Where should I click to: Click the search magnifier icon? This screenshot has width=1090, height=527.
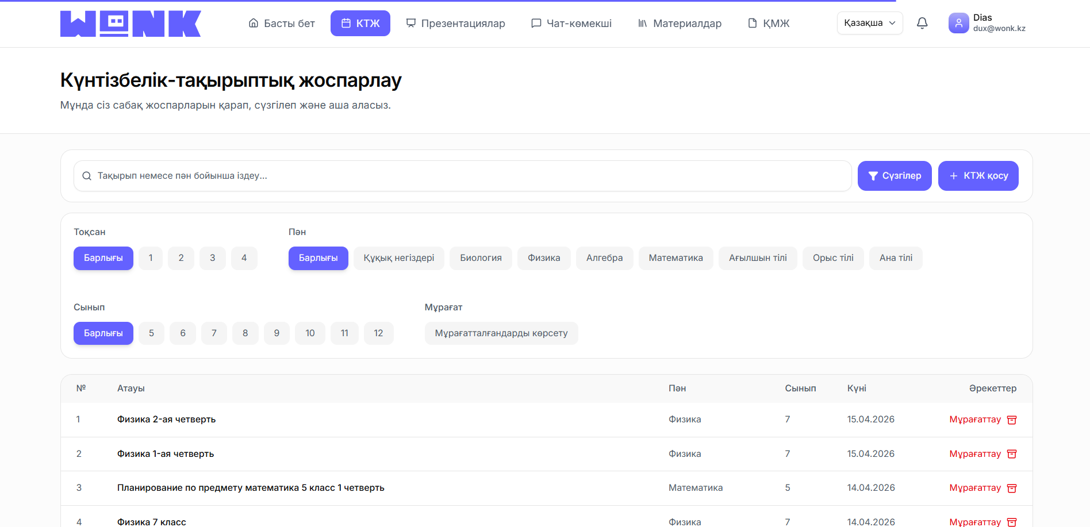tap(87, 176)
